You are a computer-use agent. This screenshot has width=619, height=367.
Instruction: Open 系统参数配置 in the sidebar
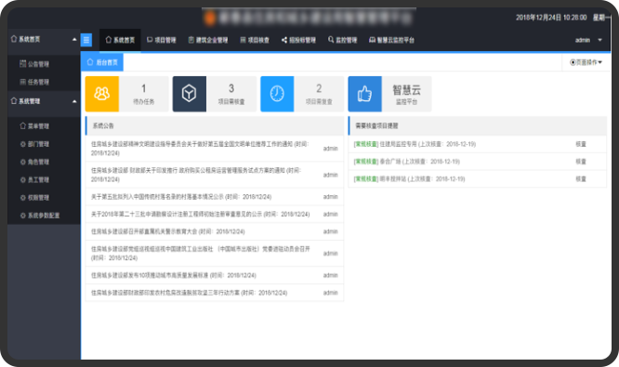39,216
